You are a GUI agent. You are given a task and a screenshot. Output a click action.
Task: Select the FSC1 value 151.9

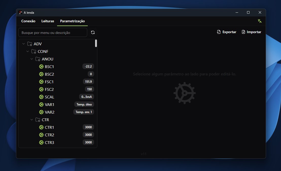coord(88,82)
